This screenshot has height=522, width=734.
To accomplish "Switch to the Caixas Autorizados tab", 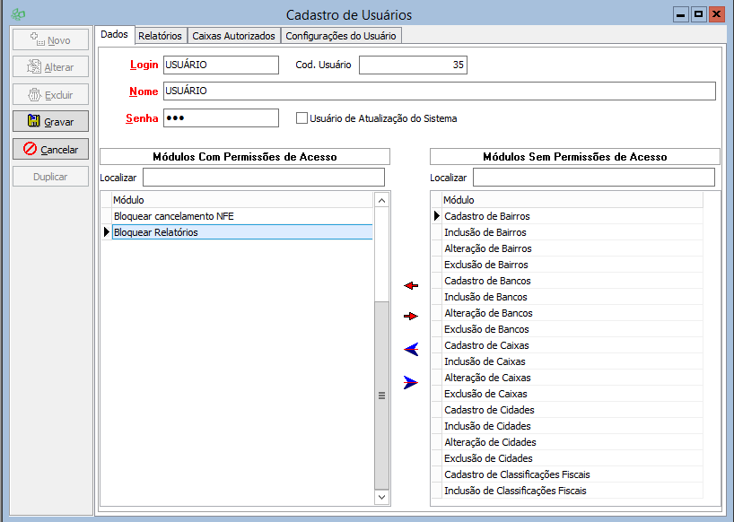I will [x=233, y=36].
